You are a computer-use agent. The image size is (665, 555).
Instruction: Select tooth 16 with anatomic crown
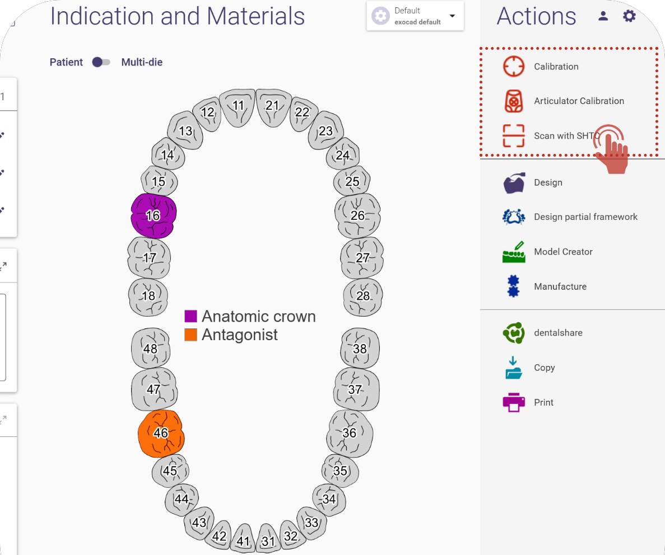point(154,216)
